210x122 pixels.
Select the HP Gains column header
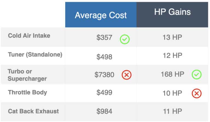[x=172, y=12]
